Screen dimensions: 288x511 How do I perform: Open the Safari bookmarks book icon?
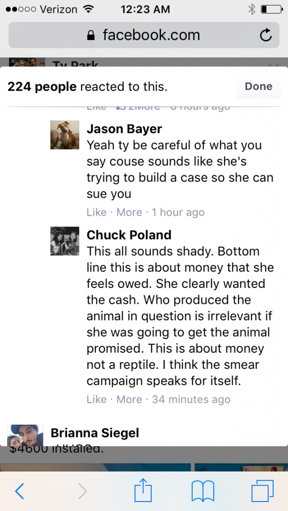pos(203,491)
